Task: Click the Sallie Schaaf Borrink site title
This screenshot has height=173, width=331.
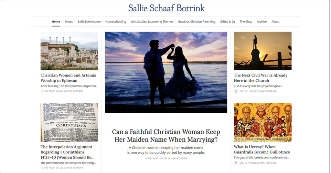Action: tap(166, 8)
